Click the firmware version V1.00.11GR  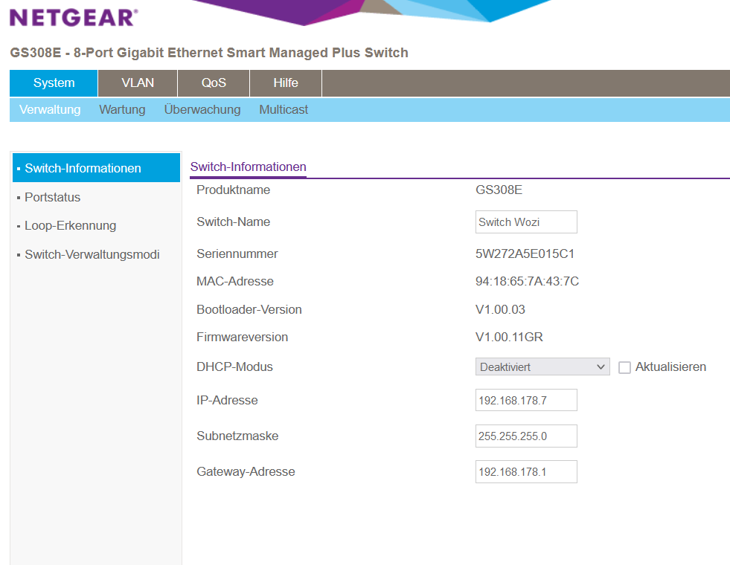pyautogui.click(x=509, y=337)
